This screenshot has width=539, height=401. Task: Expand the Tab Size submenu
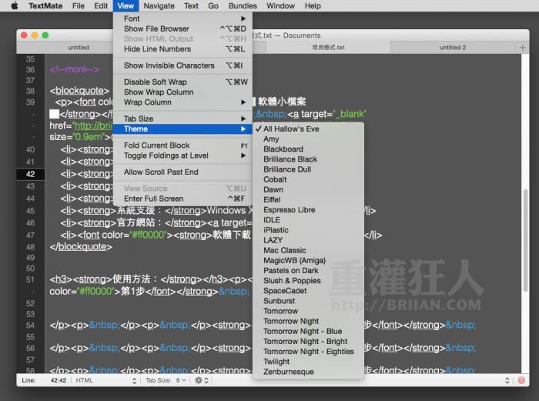(182, 119)
